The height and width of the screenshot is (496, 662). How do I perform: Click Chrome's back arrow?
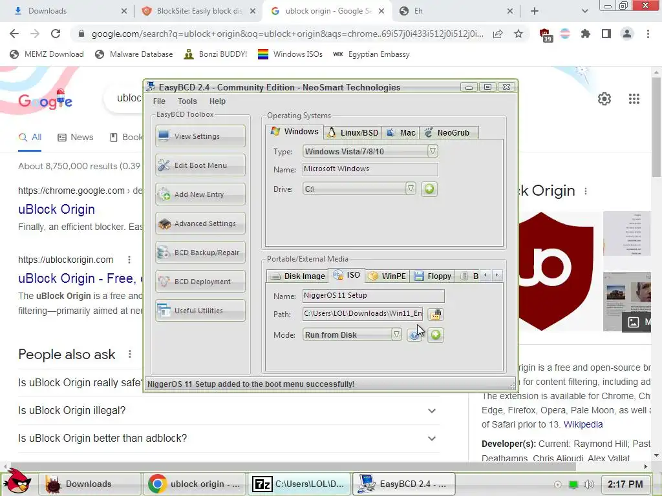14,34
